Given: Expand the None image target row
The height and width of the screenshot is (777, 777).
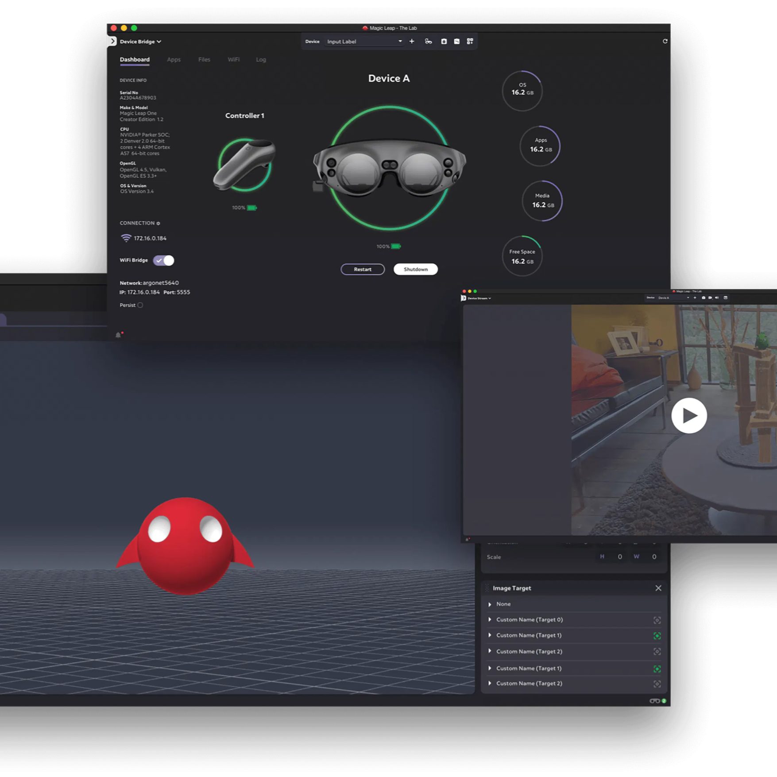Looking at the screenshot, I should tap(490, 604).
